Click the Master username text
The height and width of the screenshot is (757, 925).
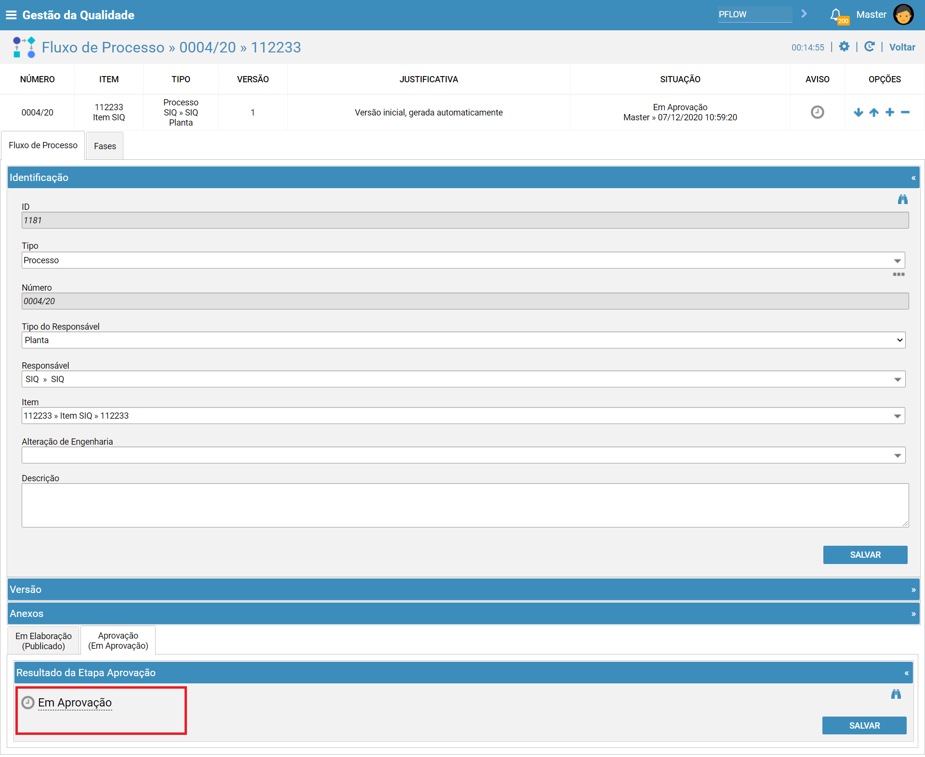(x=871, y=14)
